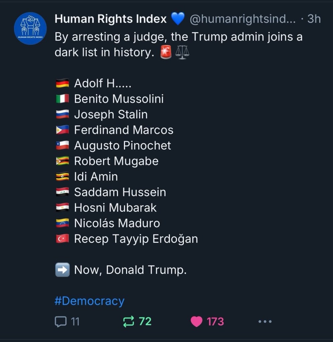Click the German flag emoji
This screenshot has height=342, width=333.
click(63, 83)
